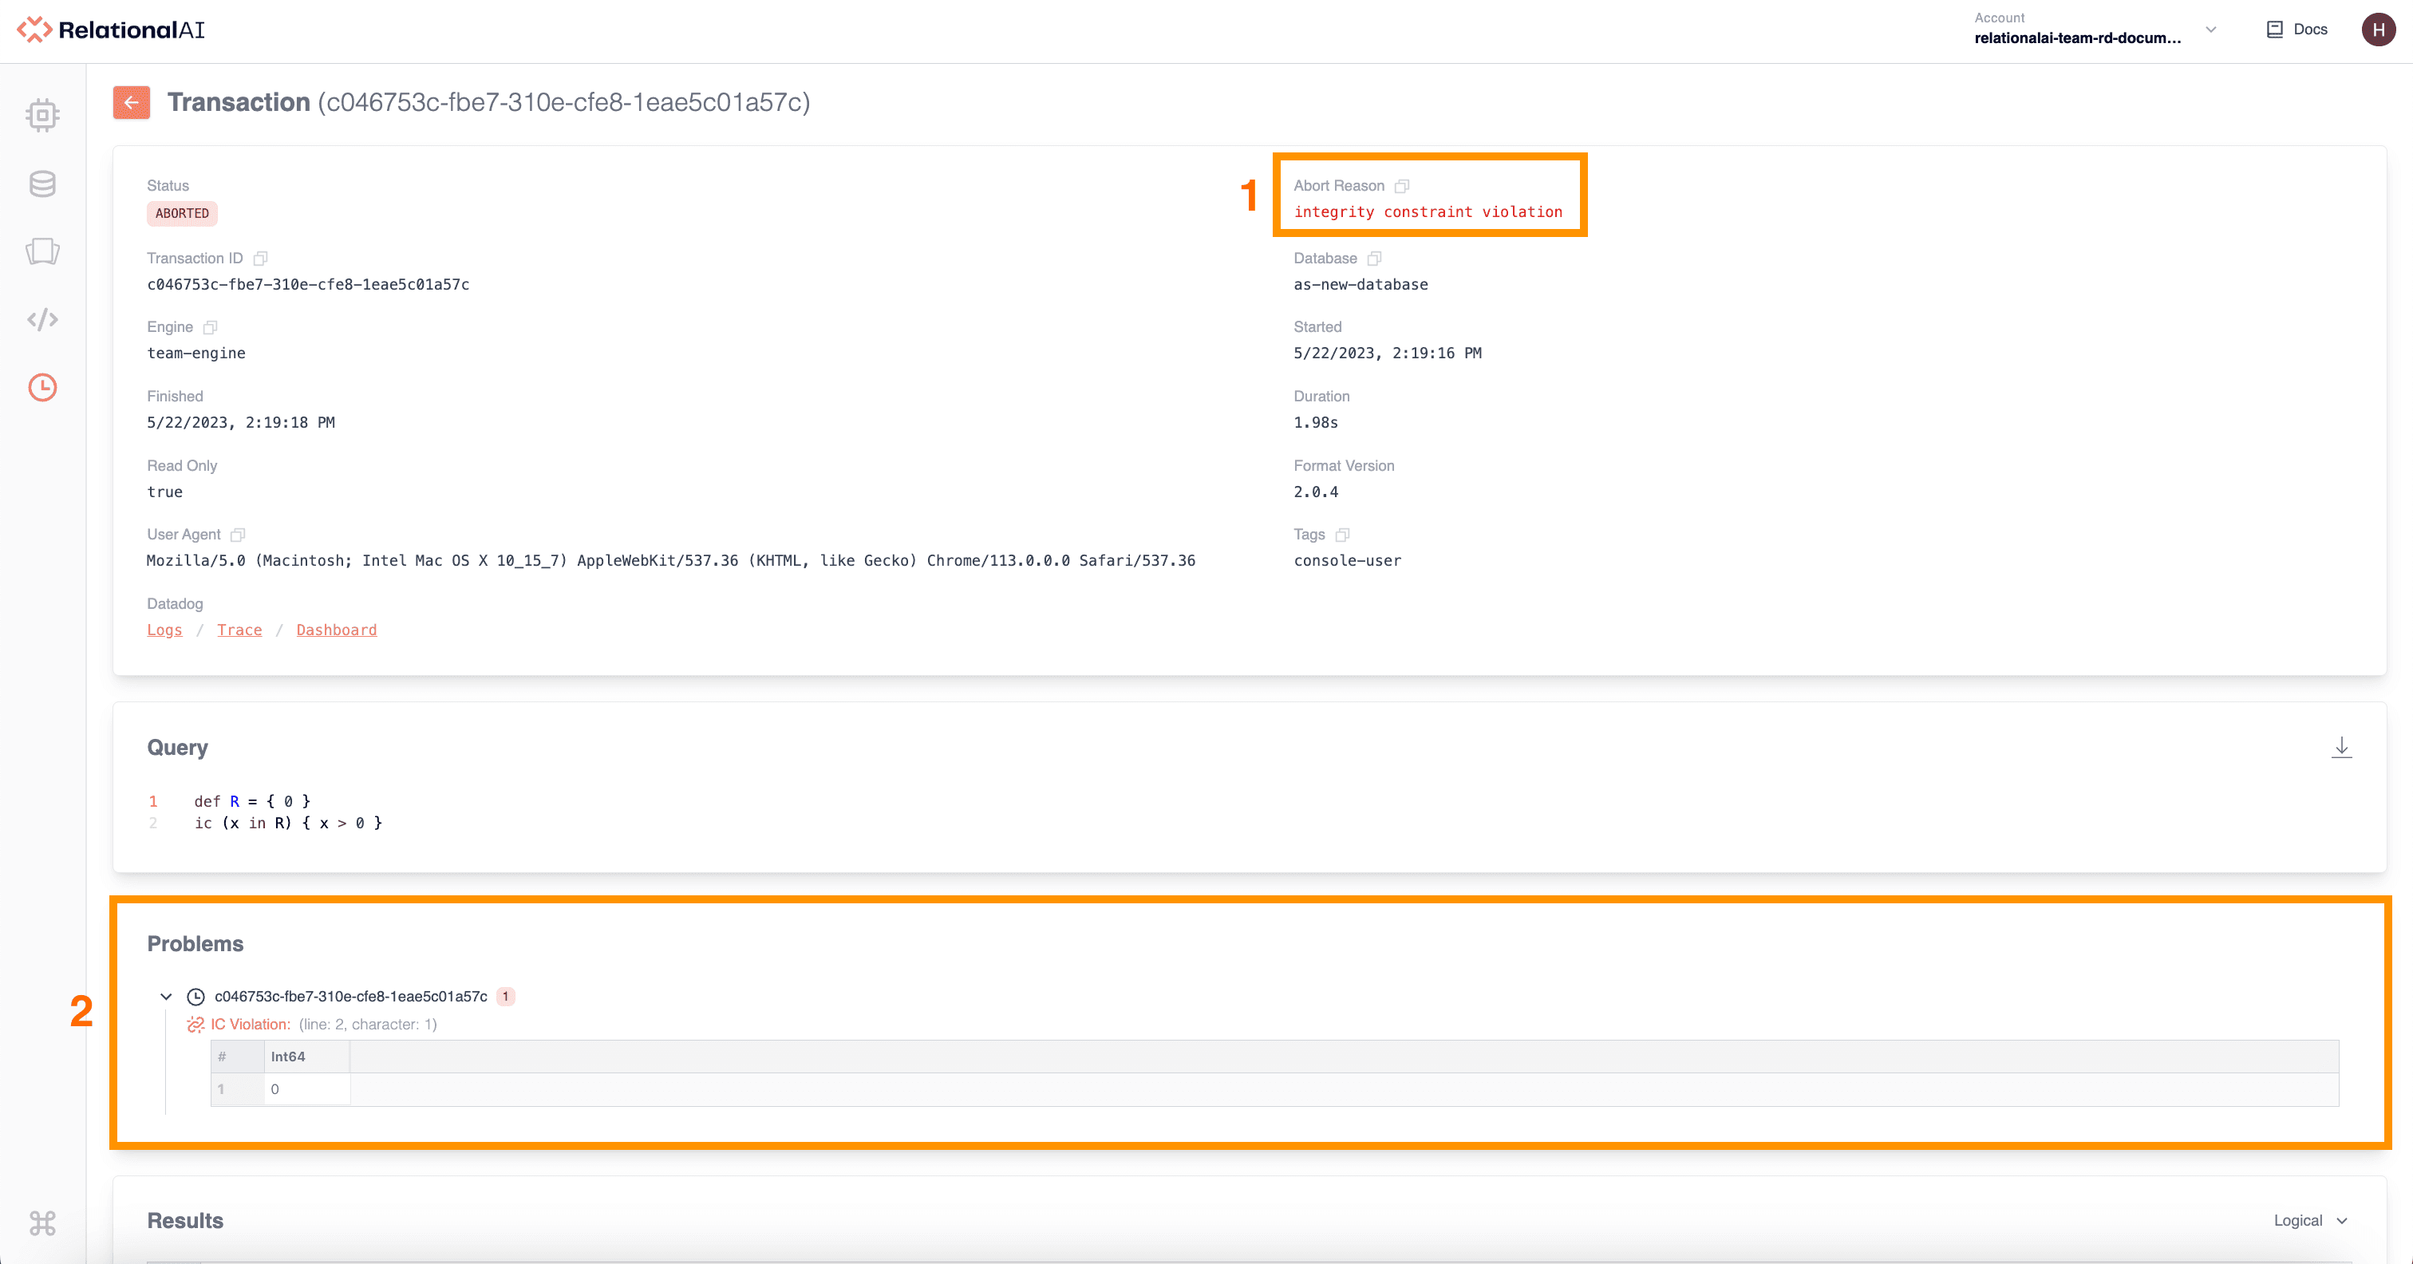
Task: Copy the Engine name
Action: pos(210,327)
